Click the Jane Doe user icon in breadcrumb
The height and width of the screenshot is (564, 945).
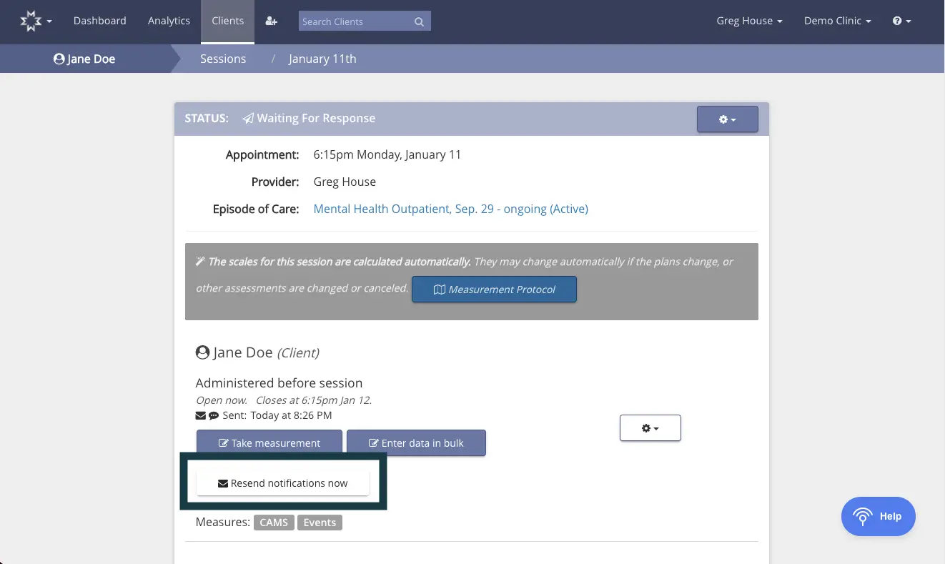[x=59, y=59]
